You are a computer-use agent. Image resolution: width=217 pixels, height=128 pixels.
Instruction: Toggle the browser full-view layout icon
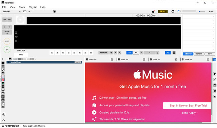coord(10,59)
